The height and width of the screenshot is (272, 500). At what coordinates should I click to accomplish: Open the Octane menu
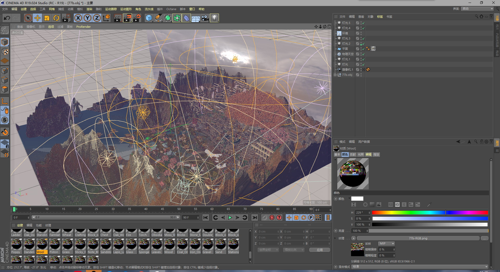(171, 9)
